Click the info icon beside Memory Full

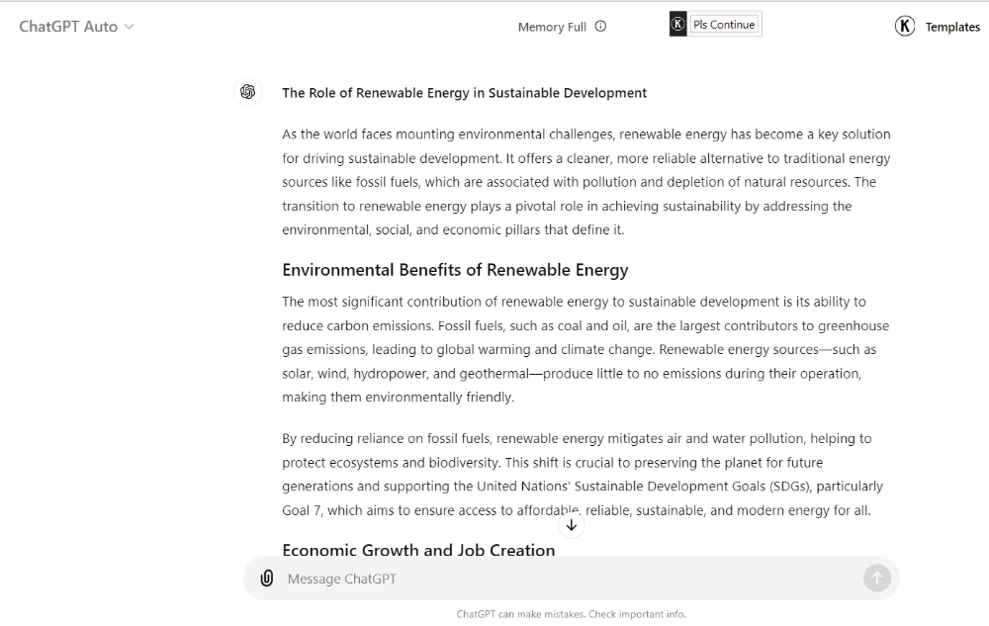tap(600, 27)
